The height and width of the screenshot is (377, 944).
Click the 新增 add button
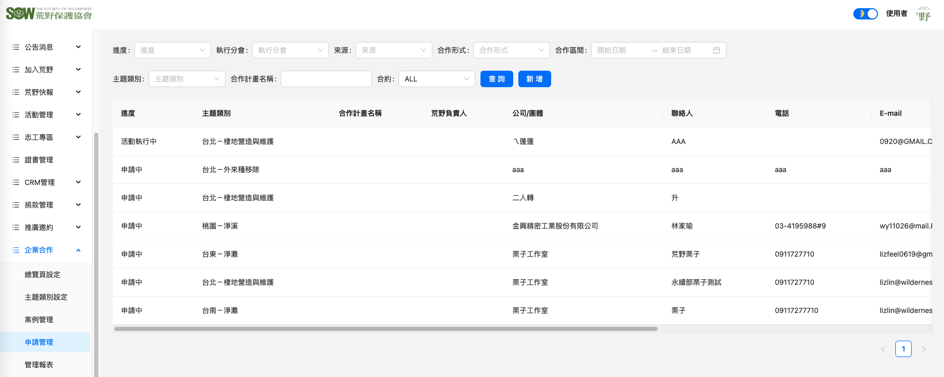pyautogui.click(x=534, y=79)
